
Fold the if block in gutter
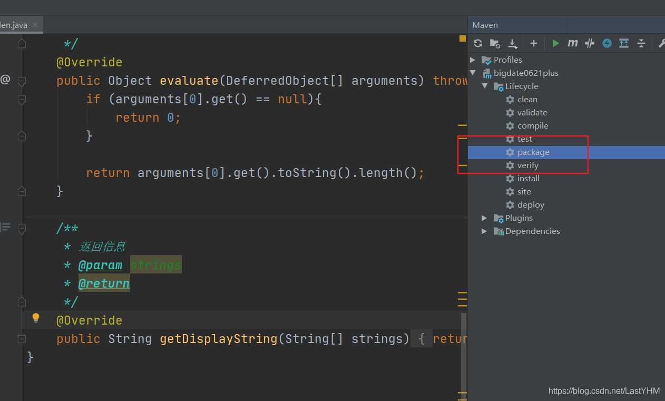22,100
